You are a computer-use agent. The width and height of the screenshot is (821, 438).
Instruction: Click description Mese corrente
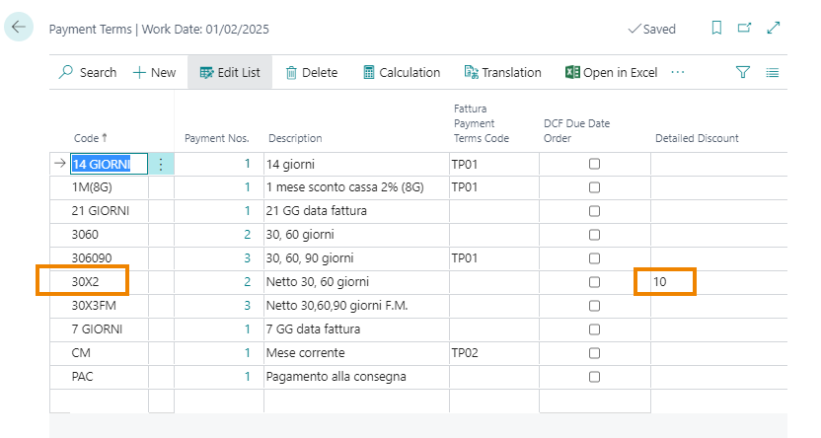click(x=306, y=353)
